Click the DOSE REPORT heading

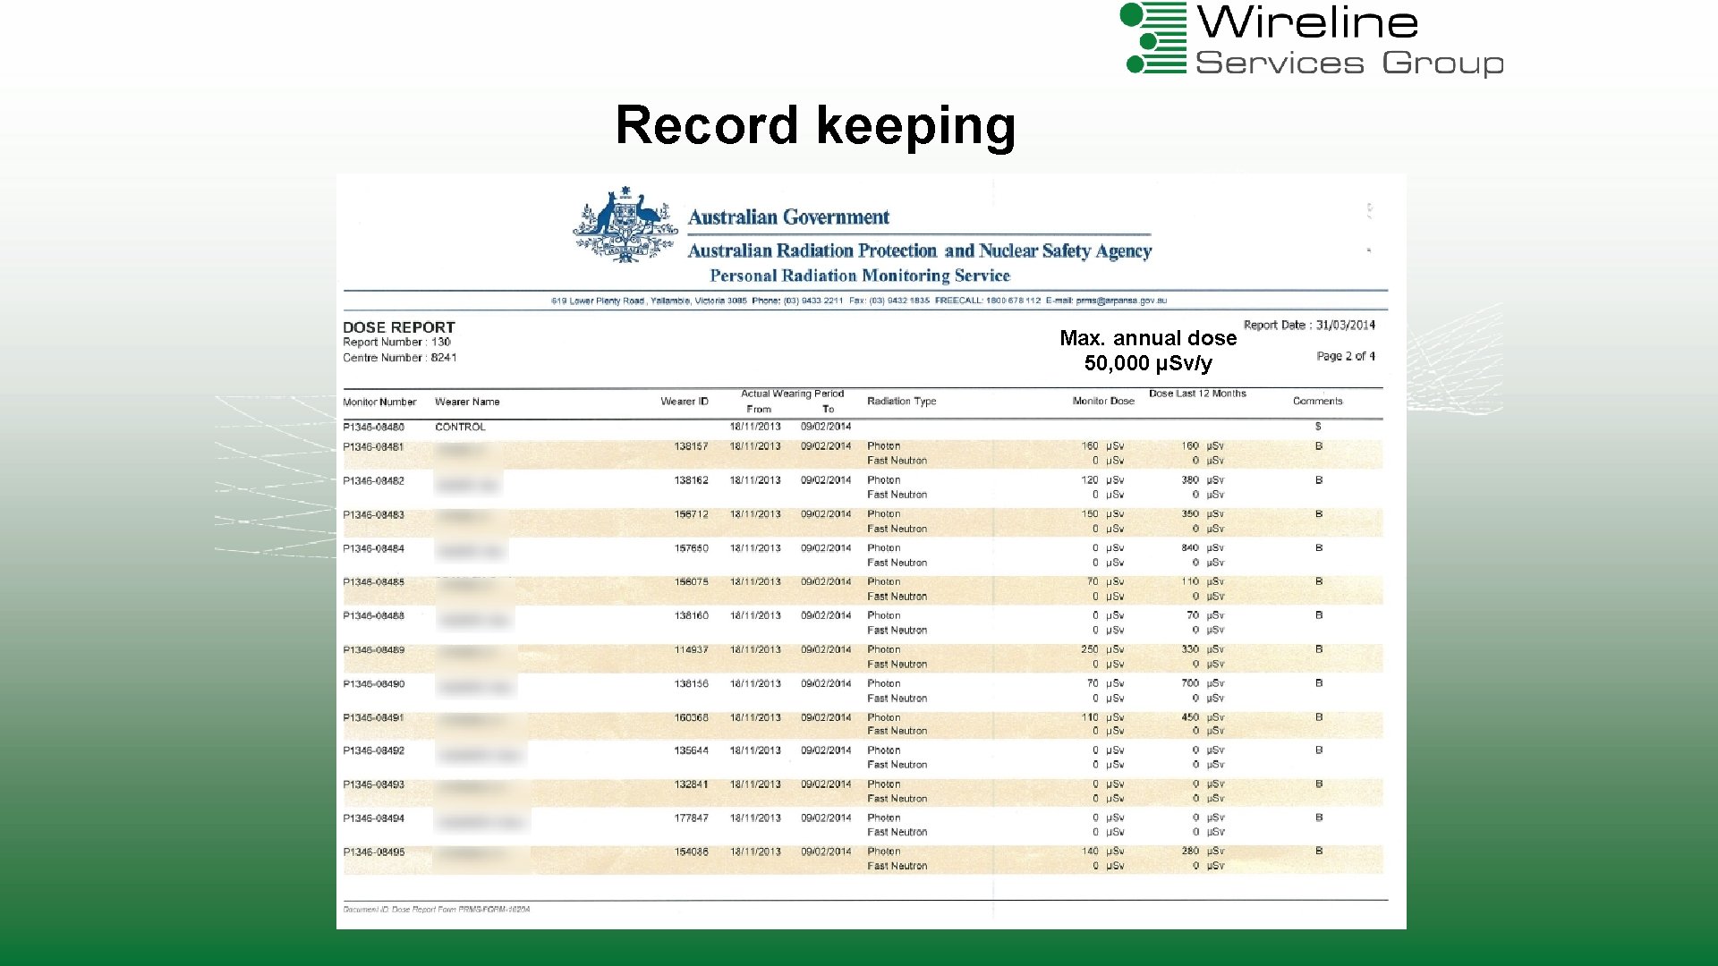point(400,326)
